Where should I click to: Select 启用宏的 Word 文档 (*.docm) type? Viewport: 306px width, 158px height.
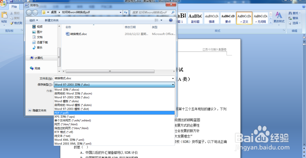tap(114, 94)
